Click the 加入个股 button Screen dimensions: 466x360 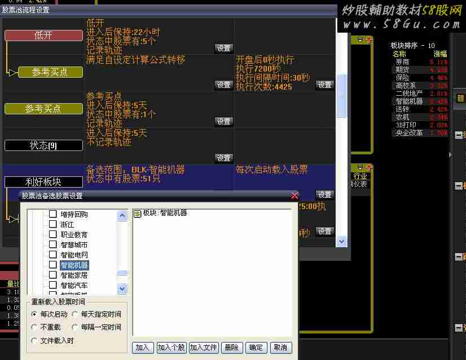[x=171, y=348]
